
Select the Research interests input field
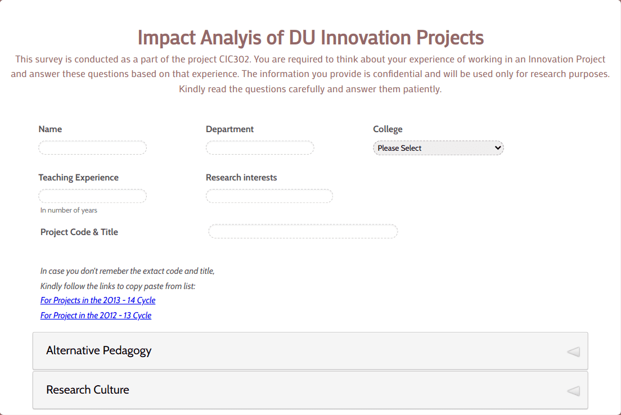click(x=269, y=196)
